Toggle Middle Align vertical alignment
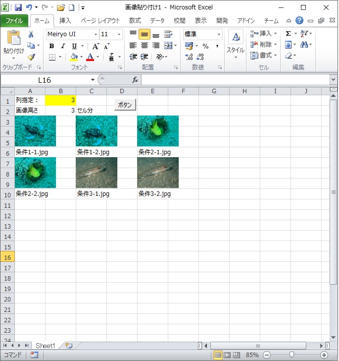 [x=145, y=34]
